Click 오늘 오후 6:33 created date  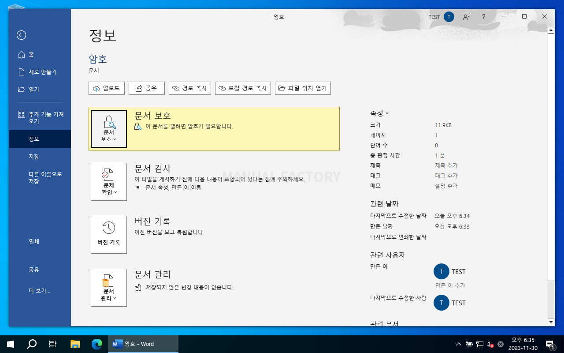click(x=452, y=226)
